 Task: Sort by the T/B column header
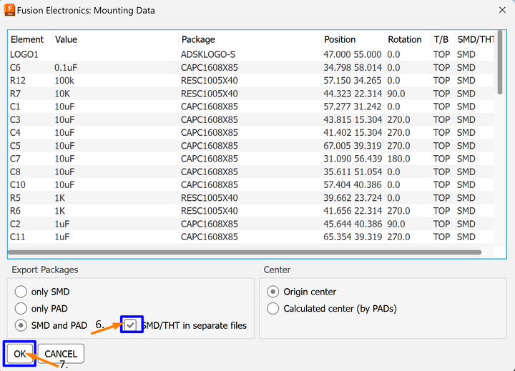(x=442, y=39)
